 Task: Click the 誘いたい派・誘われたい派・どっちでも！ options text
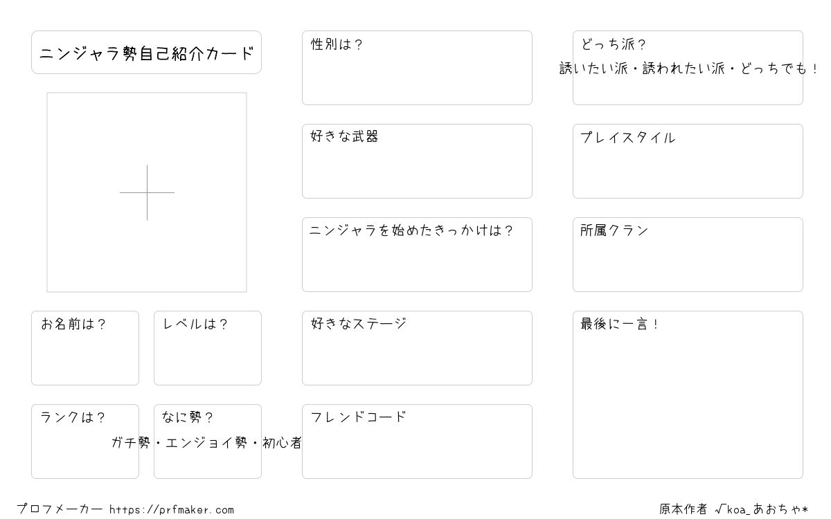coord(689,69)
